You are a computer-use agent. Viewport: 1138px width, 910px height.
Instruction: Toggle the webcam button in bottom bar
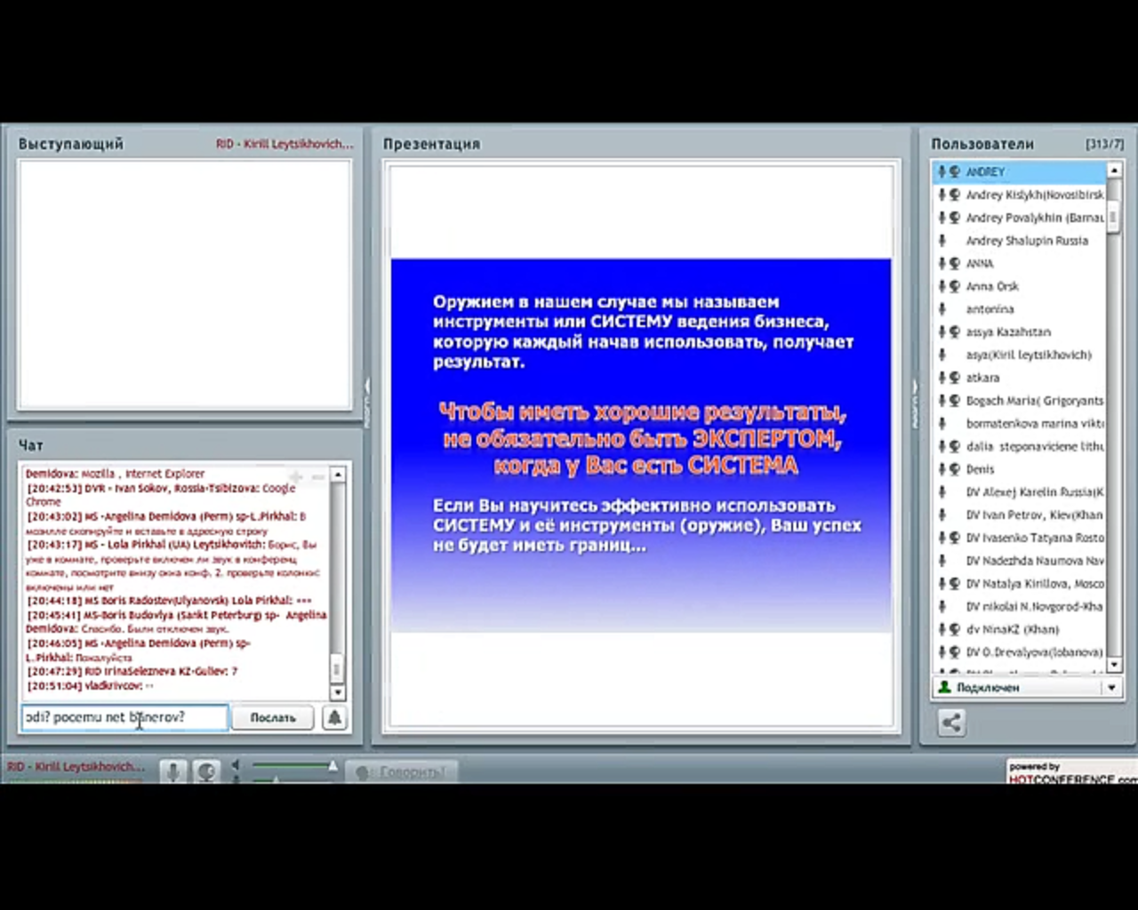[x=206, y=771]
